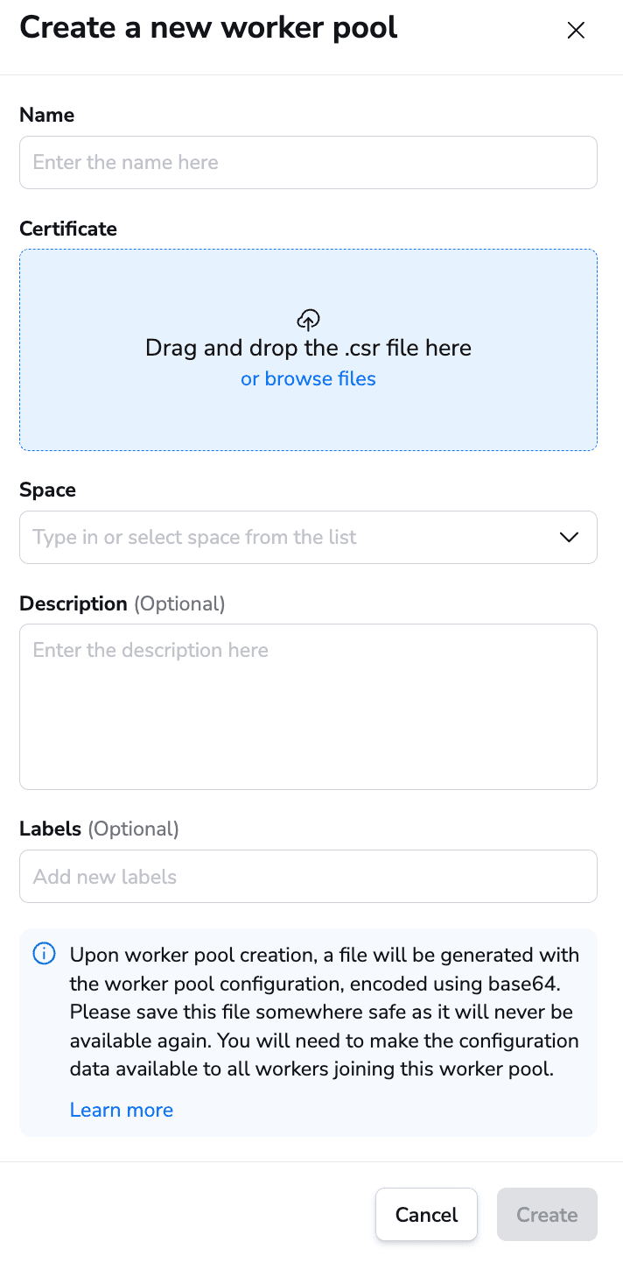Focus the 'Add new labels' field
The height and width of the screenshot is (1284, 623).
(x=308, y=876)
